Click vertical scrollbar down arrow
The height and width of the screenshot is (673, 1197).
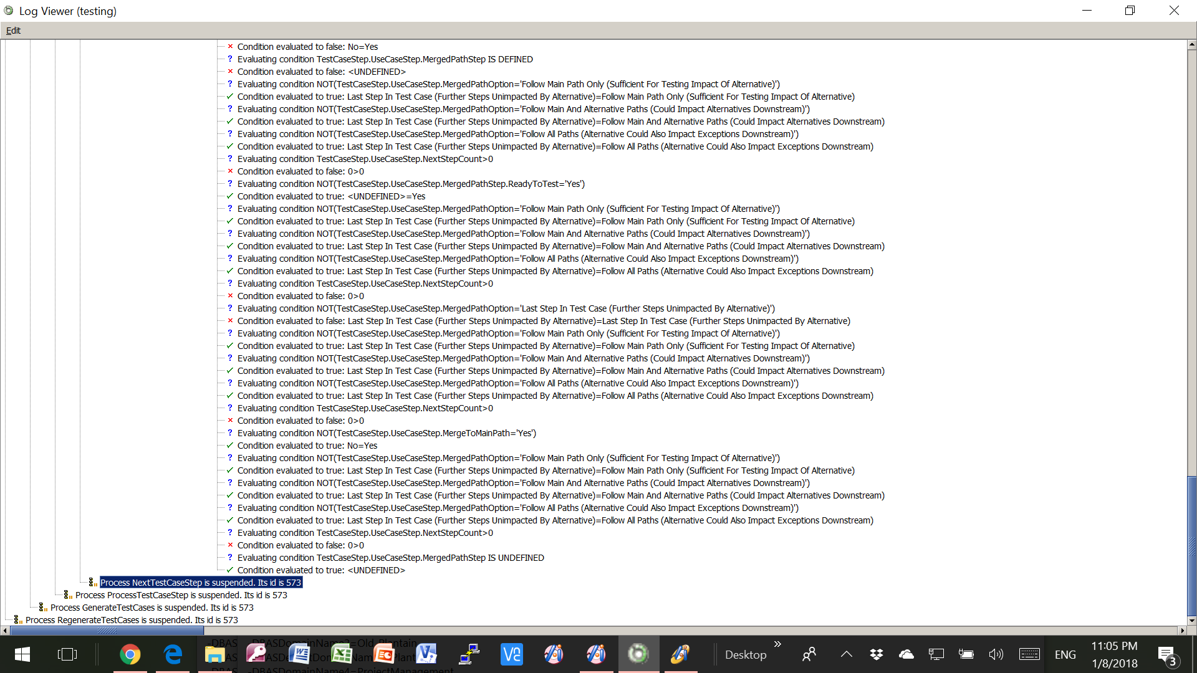(1191, 621)
